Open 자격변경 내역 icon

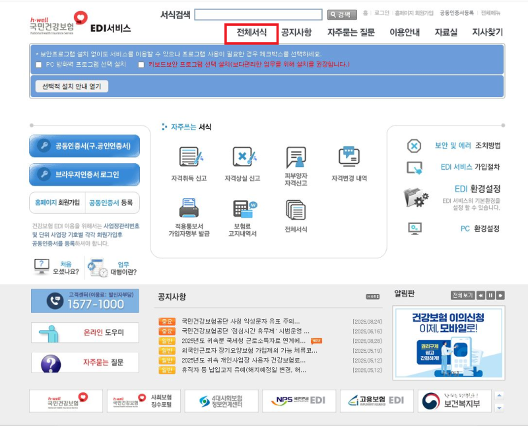349,157
